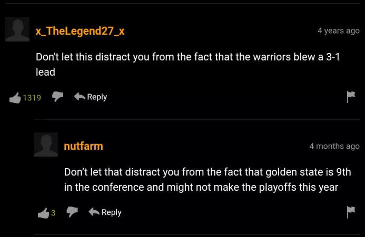Click the reply arrow icon under nutfarm's comment
The image size is (365, 237).
(x=94, y=212)
